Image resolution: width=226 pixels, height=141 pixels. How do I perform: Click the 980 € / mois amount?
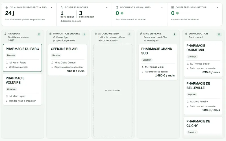(211, 110)
